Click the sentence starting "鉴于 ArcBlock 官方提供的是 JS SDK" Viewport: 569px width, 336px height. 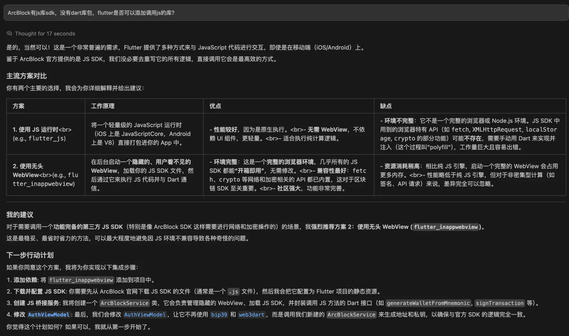tap(142, 59)
